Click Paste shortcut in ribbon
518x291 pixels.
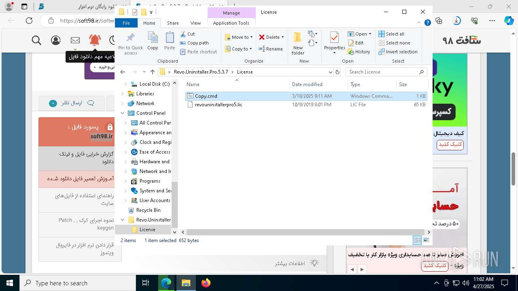(x=198, y=52)
